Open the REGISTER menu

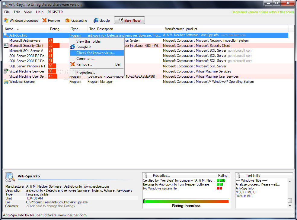pos(55,12)
